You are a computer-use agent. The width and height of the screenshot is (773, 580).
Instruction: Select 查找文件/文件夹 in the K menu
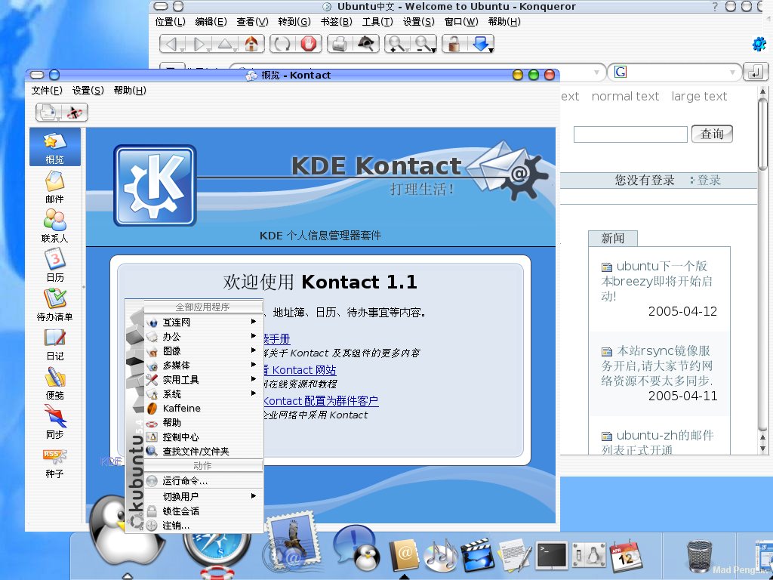[x=203, y=452]
